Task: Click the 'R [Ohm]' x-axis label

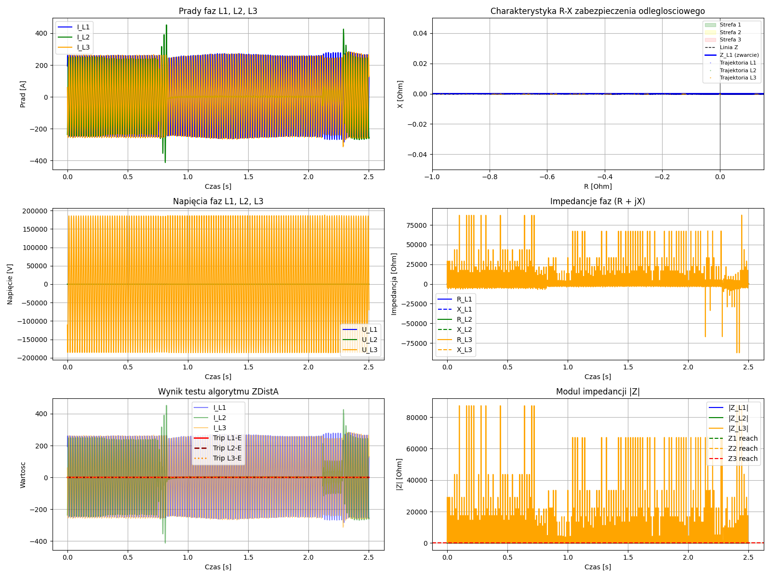Action: (x=598, y=186)
